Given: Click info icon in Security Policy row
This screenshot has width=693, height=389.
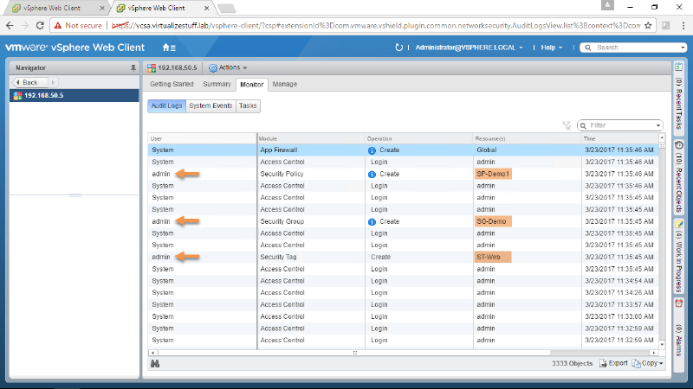Looking at the screenshot, I should tap(372, 175).
